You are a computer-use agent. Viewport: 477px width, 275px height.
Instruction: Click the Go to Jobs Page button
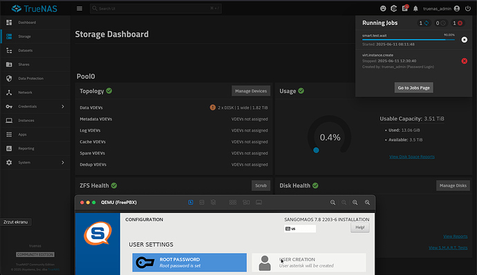(x=413, y=88)
